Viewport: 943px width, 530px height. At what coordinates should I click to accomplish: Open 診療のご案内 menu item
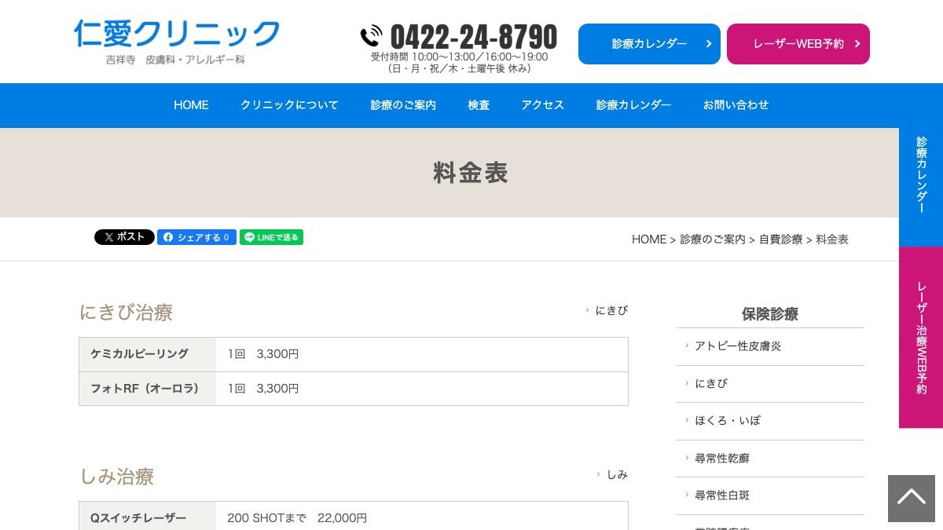click(403, 105)
